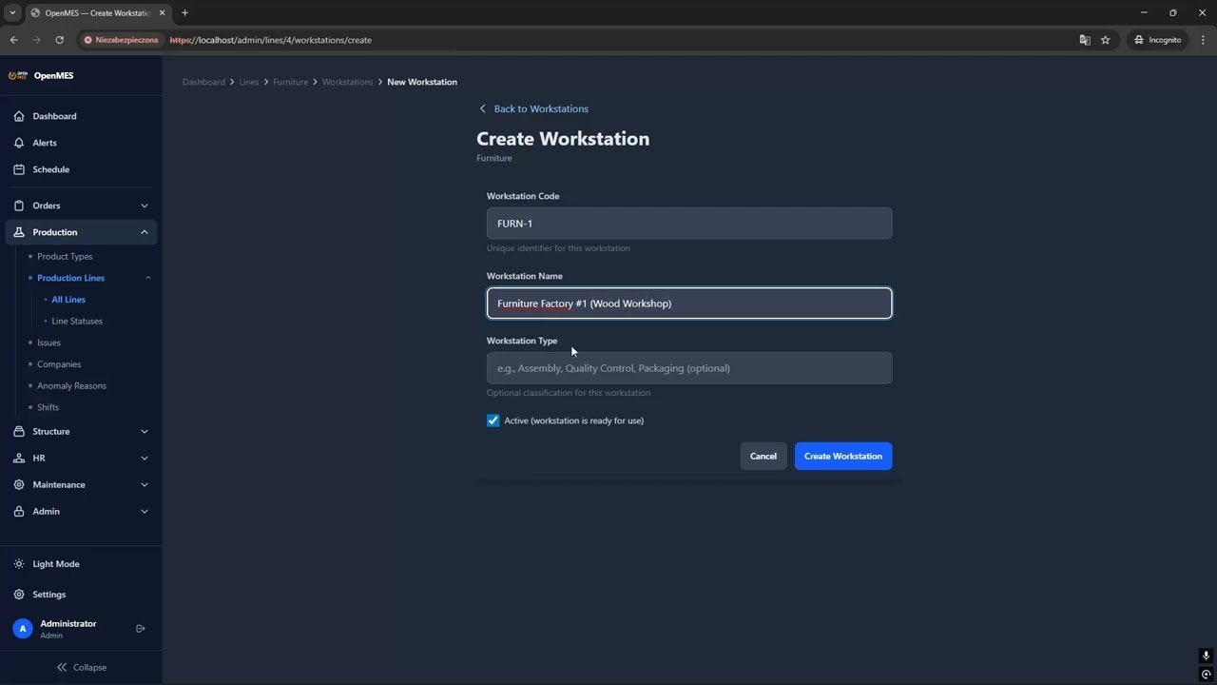Screen dimensions: 1217x685
Task: Expand the Orders menu chevron
Action: pos(145,205)
